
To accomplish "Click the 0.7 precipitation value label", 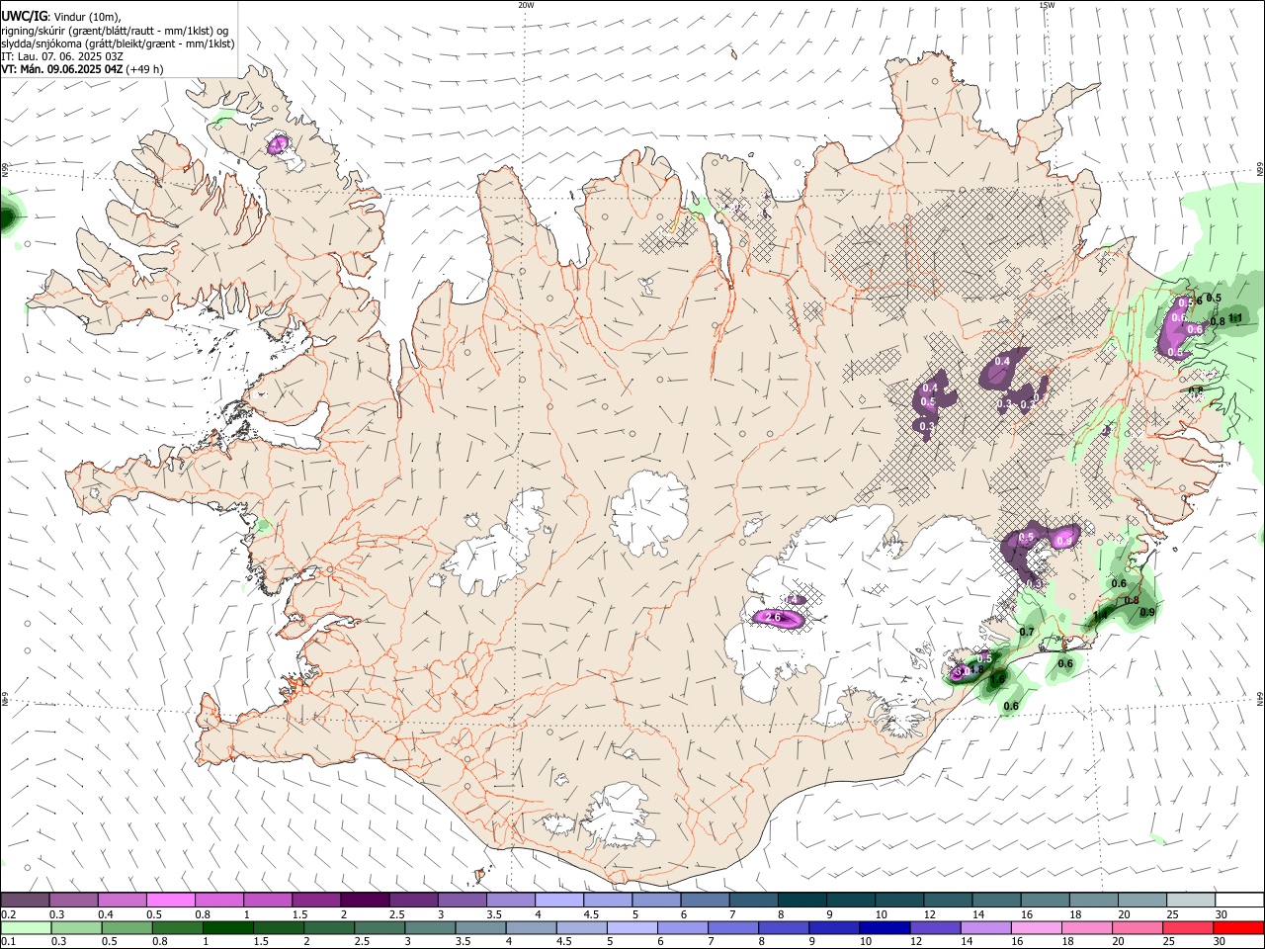I will pyautogui.click(x=1027, y=632).
